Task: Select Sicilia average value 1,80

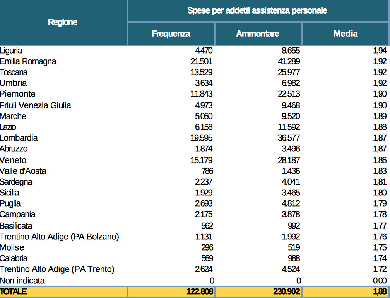Action: click(380, 193)
